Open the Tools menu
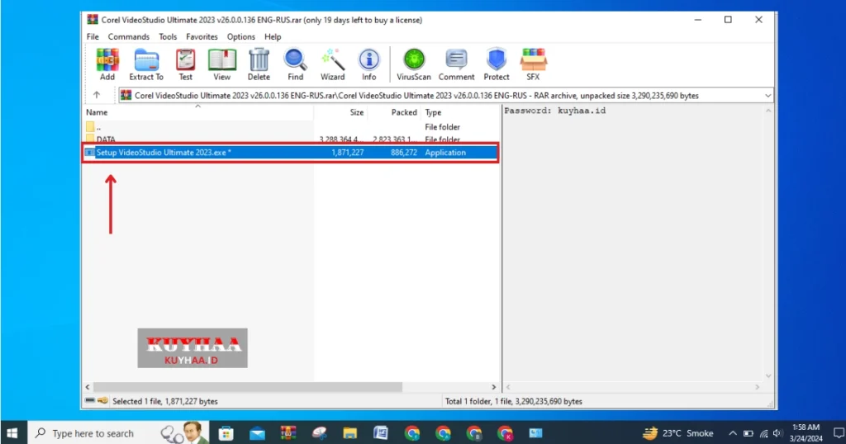The width and height of the screenshot is (846, 444). [168, 36]
